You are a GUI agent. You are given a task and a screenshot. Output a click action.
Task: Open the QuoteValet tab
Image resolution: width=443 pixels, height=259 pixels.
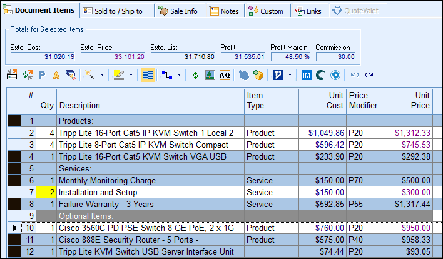(x=357, y=11)
